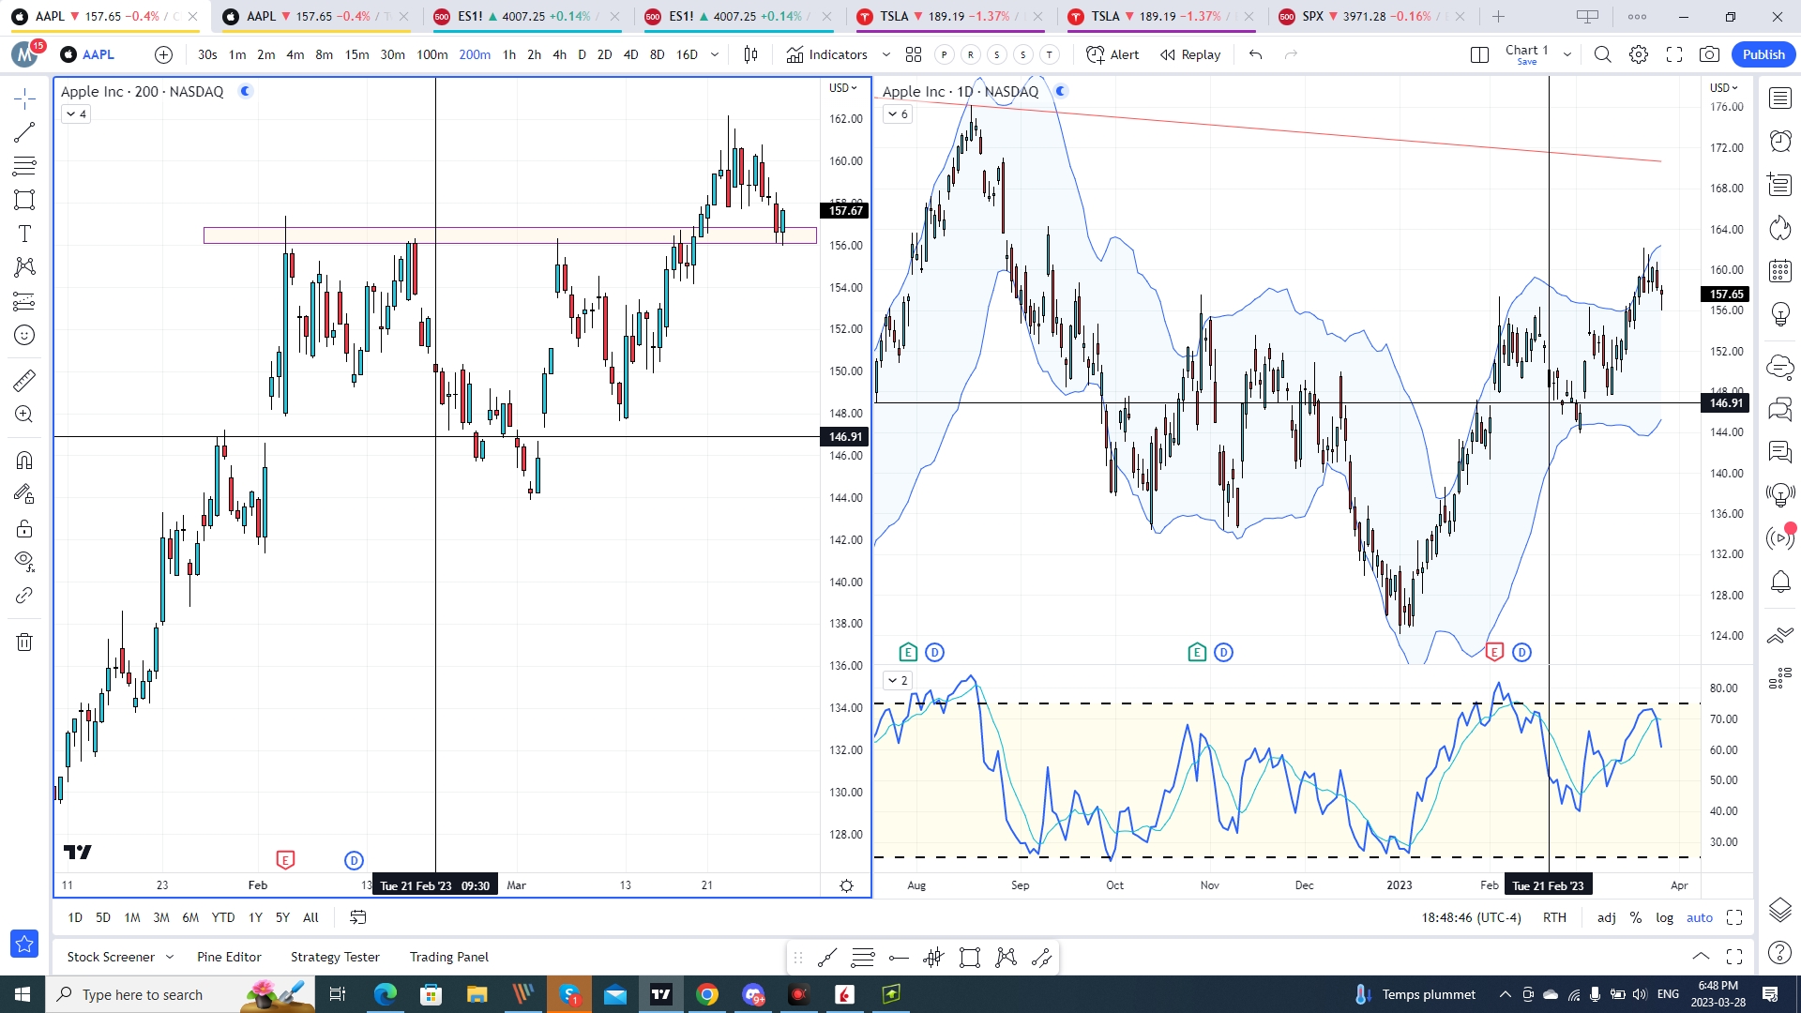Expand indicator favorites dropdown arrow
1801x1013 pixels.
point(886,54)
